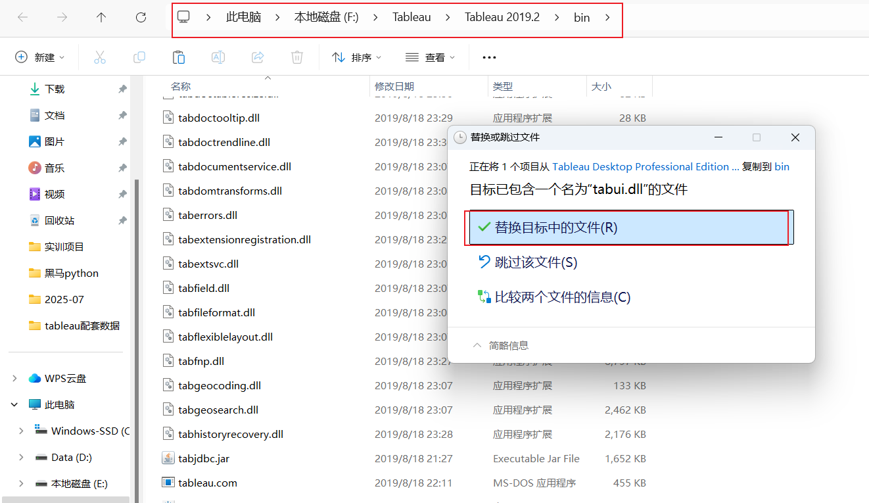Open 黑马python folder in sidebar
Viewport: 869px width, 503px height.
point(71,273)
